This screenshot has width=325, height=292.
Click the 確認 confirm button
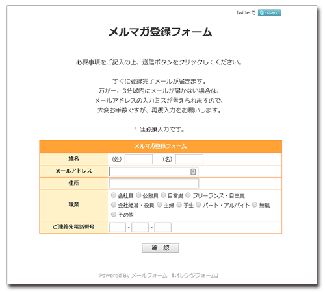(161, 248)
